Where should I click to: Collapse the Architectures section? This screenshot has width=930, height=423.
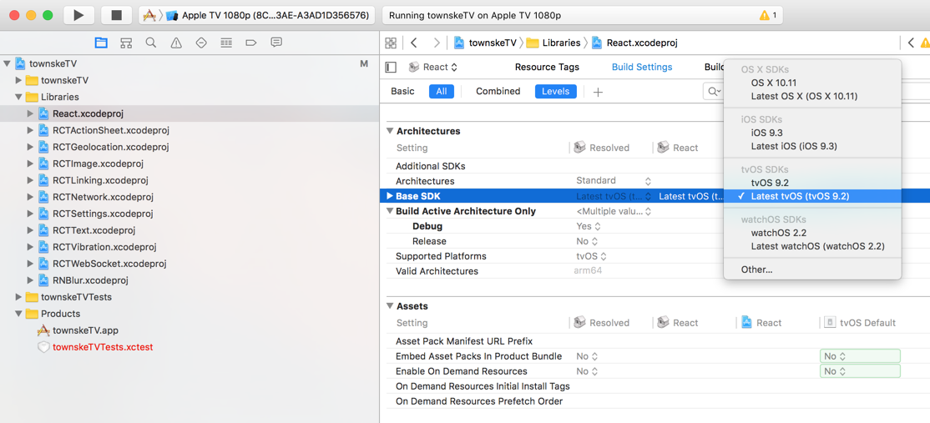point(390,131)
